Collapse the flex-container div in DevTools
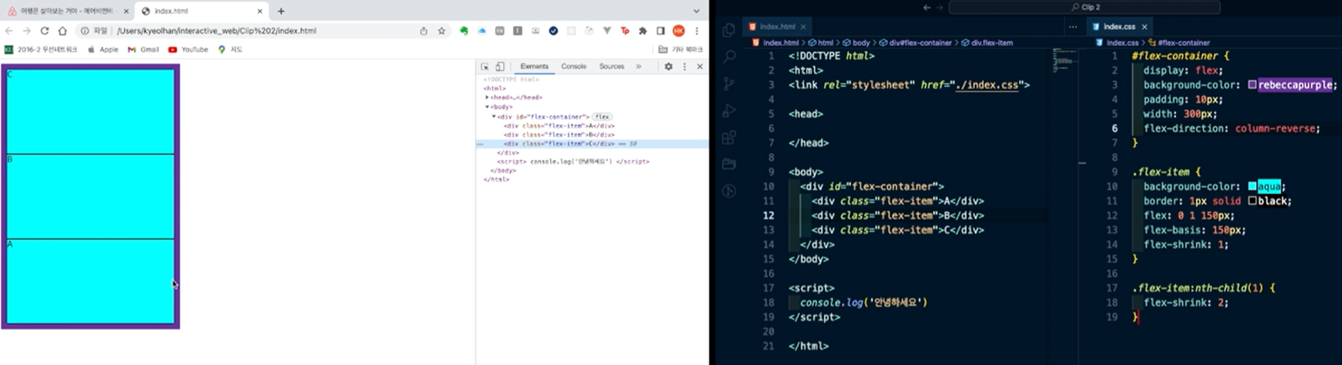 point(494,116)
